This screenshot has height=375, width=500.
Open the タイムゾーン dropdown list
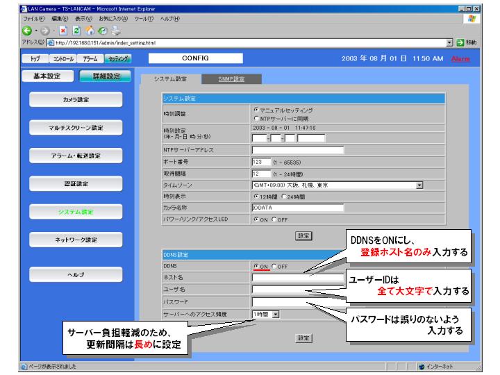419,186
